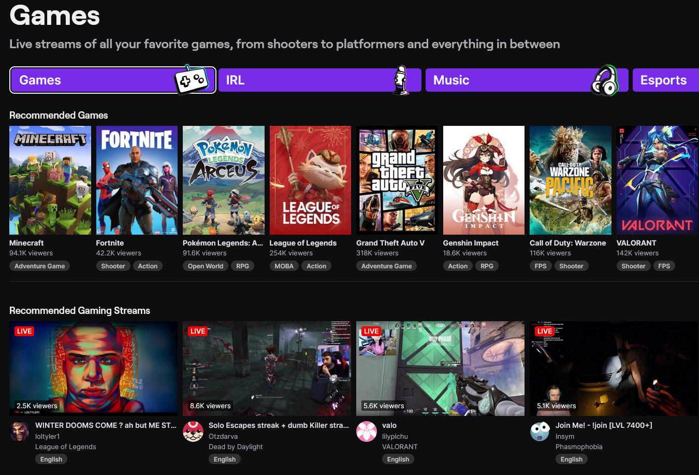Viewport: 699px width, 475px height.
Task: Open the League of Legends cover art
Action: pos(310,180)
